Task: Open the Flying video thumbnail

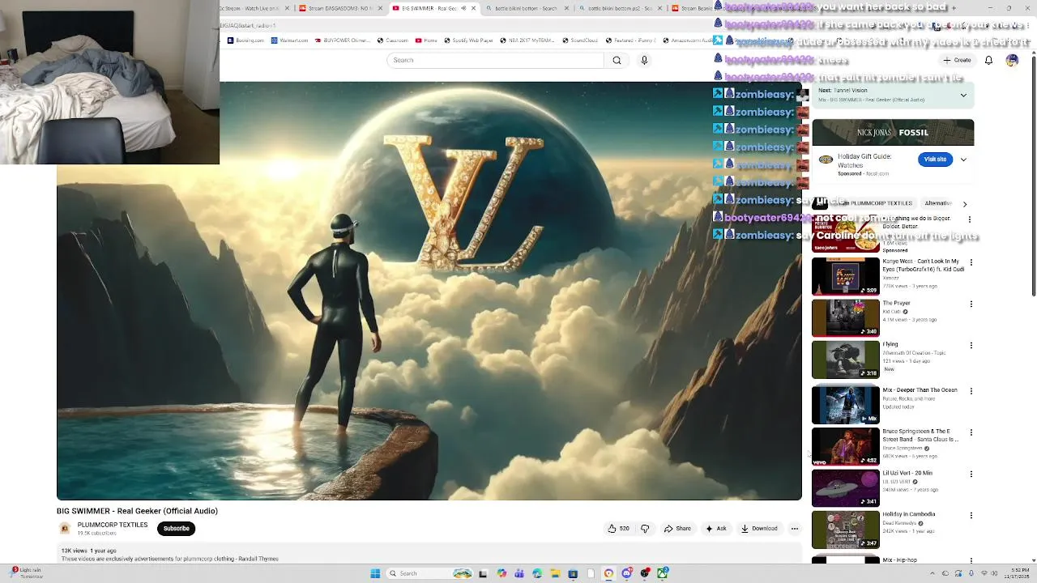Action: coord(846,360)
